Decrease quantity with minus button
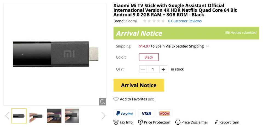Image resolution: width=274 pixels, height=129 pixels. coord(143,69)
